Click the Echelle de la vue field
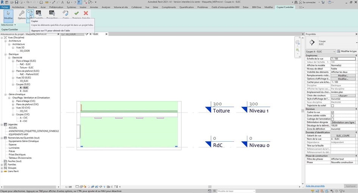 point(343,59)
